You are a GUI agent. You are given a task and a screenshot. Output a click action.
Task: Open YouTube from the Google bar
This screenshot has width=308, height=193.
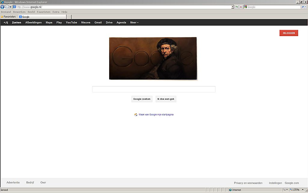click(x=72, y=22)
